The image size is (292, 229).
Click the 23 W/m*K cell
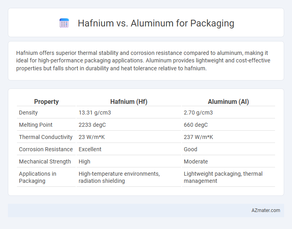coord(129,137)
